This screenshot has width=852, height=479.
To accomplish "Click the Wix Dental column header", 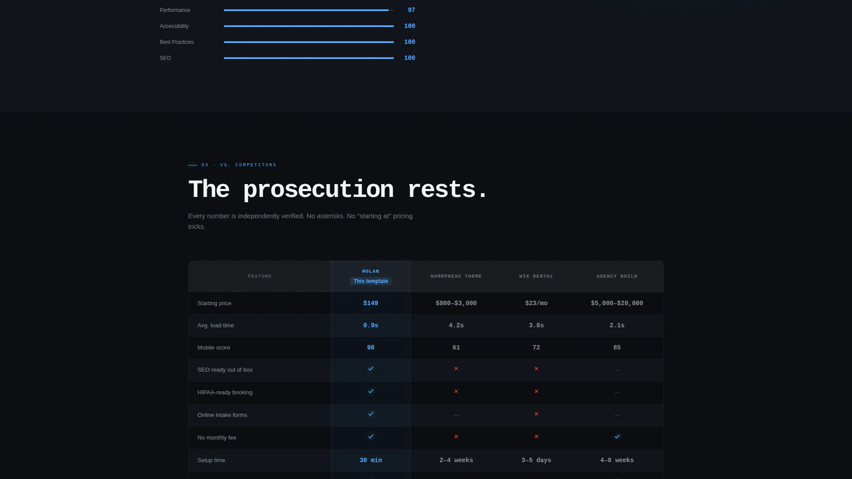I will [536, 276].
